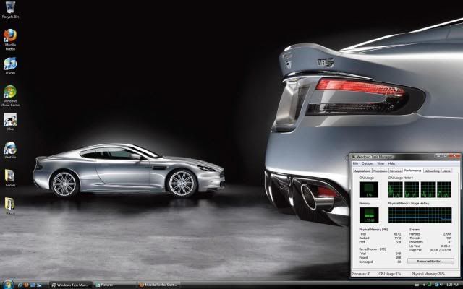Switch to the Applications tab
463x289 pixels.
coord(362,171)
